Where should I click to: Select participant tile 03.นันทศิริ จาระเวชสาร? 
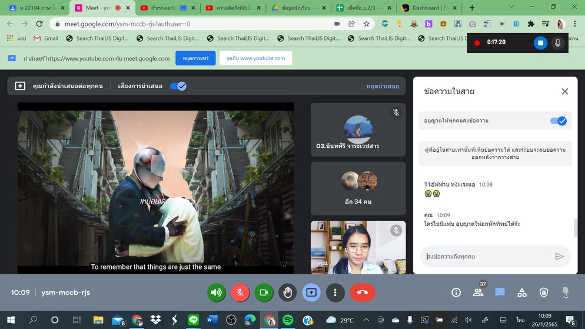tap(358, 129)
